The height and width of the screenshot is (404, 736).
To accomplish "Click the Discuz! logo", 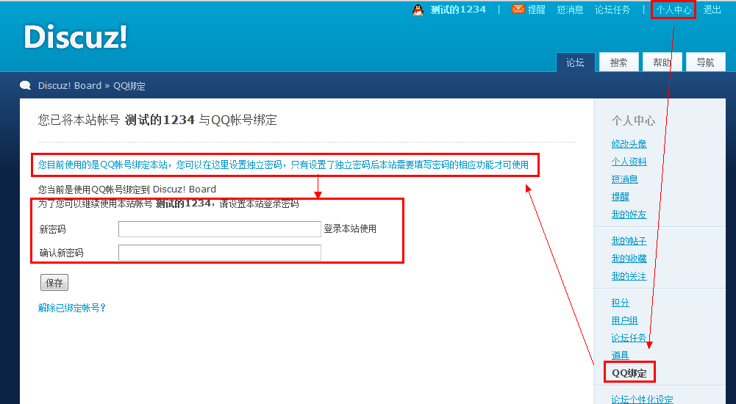I will click(76, 37).
